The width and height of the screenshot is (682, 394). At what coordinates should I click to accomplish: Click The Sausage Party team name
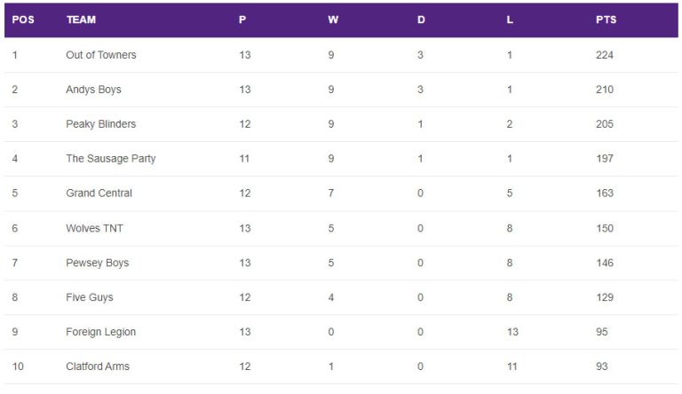tap(111, 159)
